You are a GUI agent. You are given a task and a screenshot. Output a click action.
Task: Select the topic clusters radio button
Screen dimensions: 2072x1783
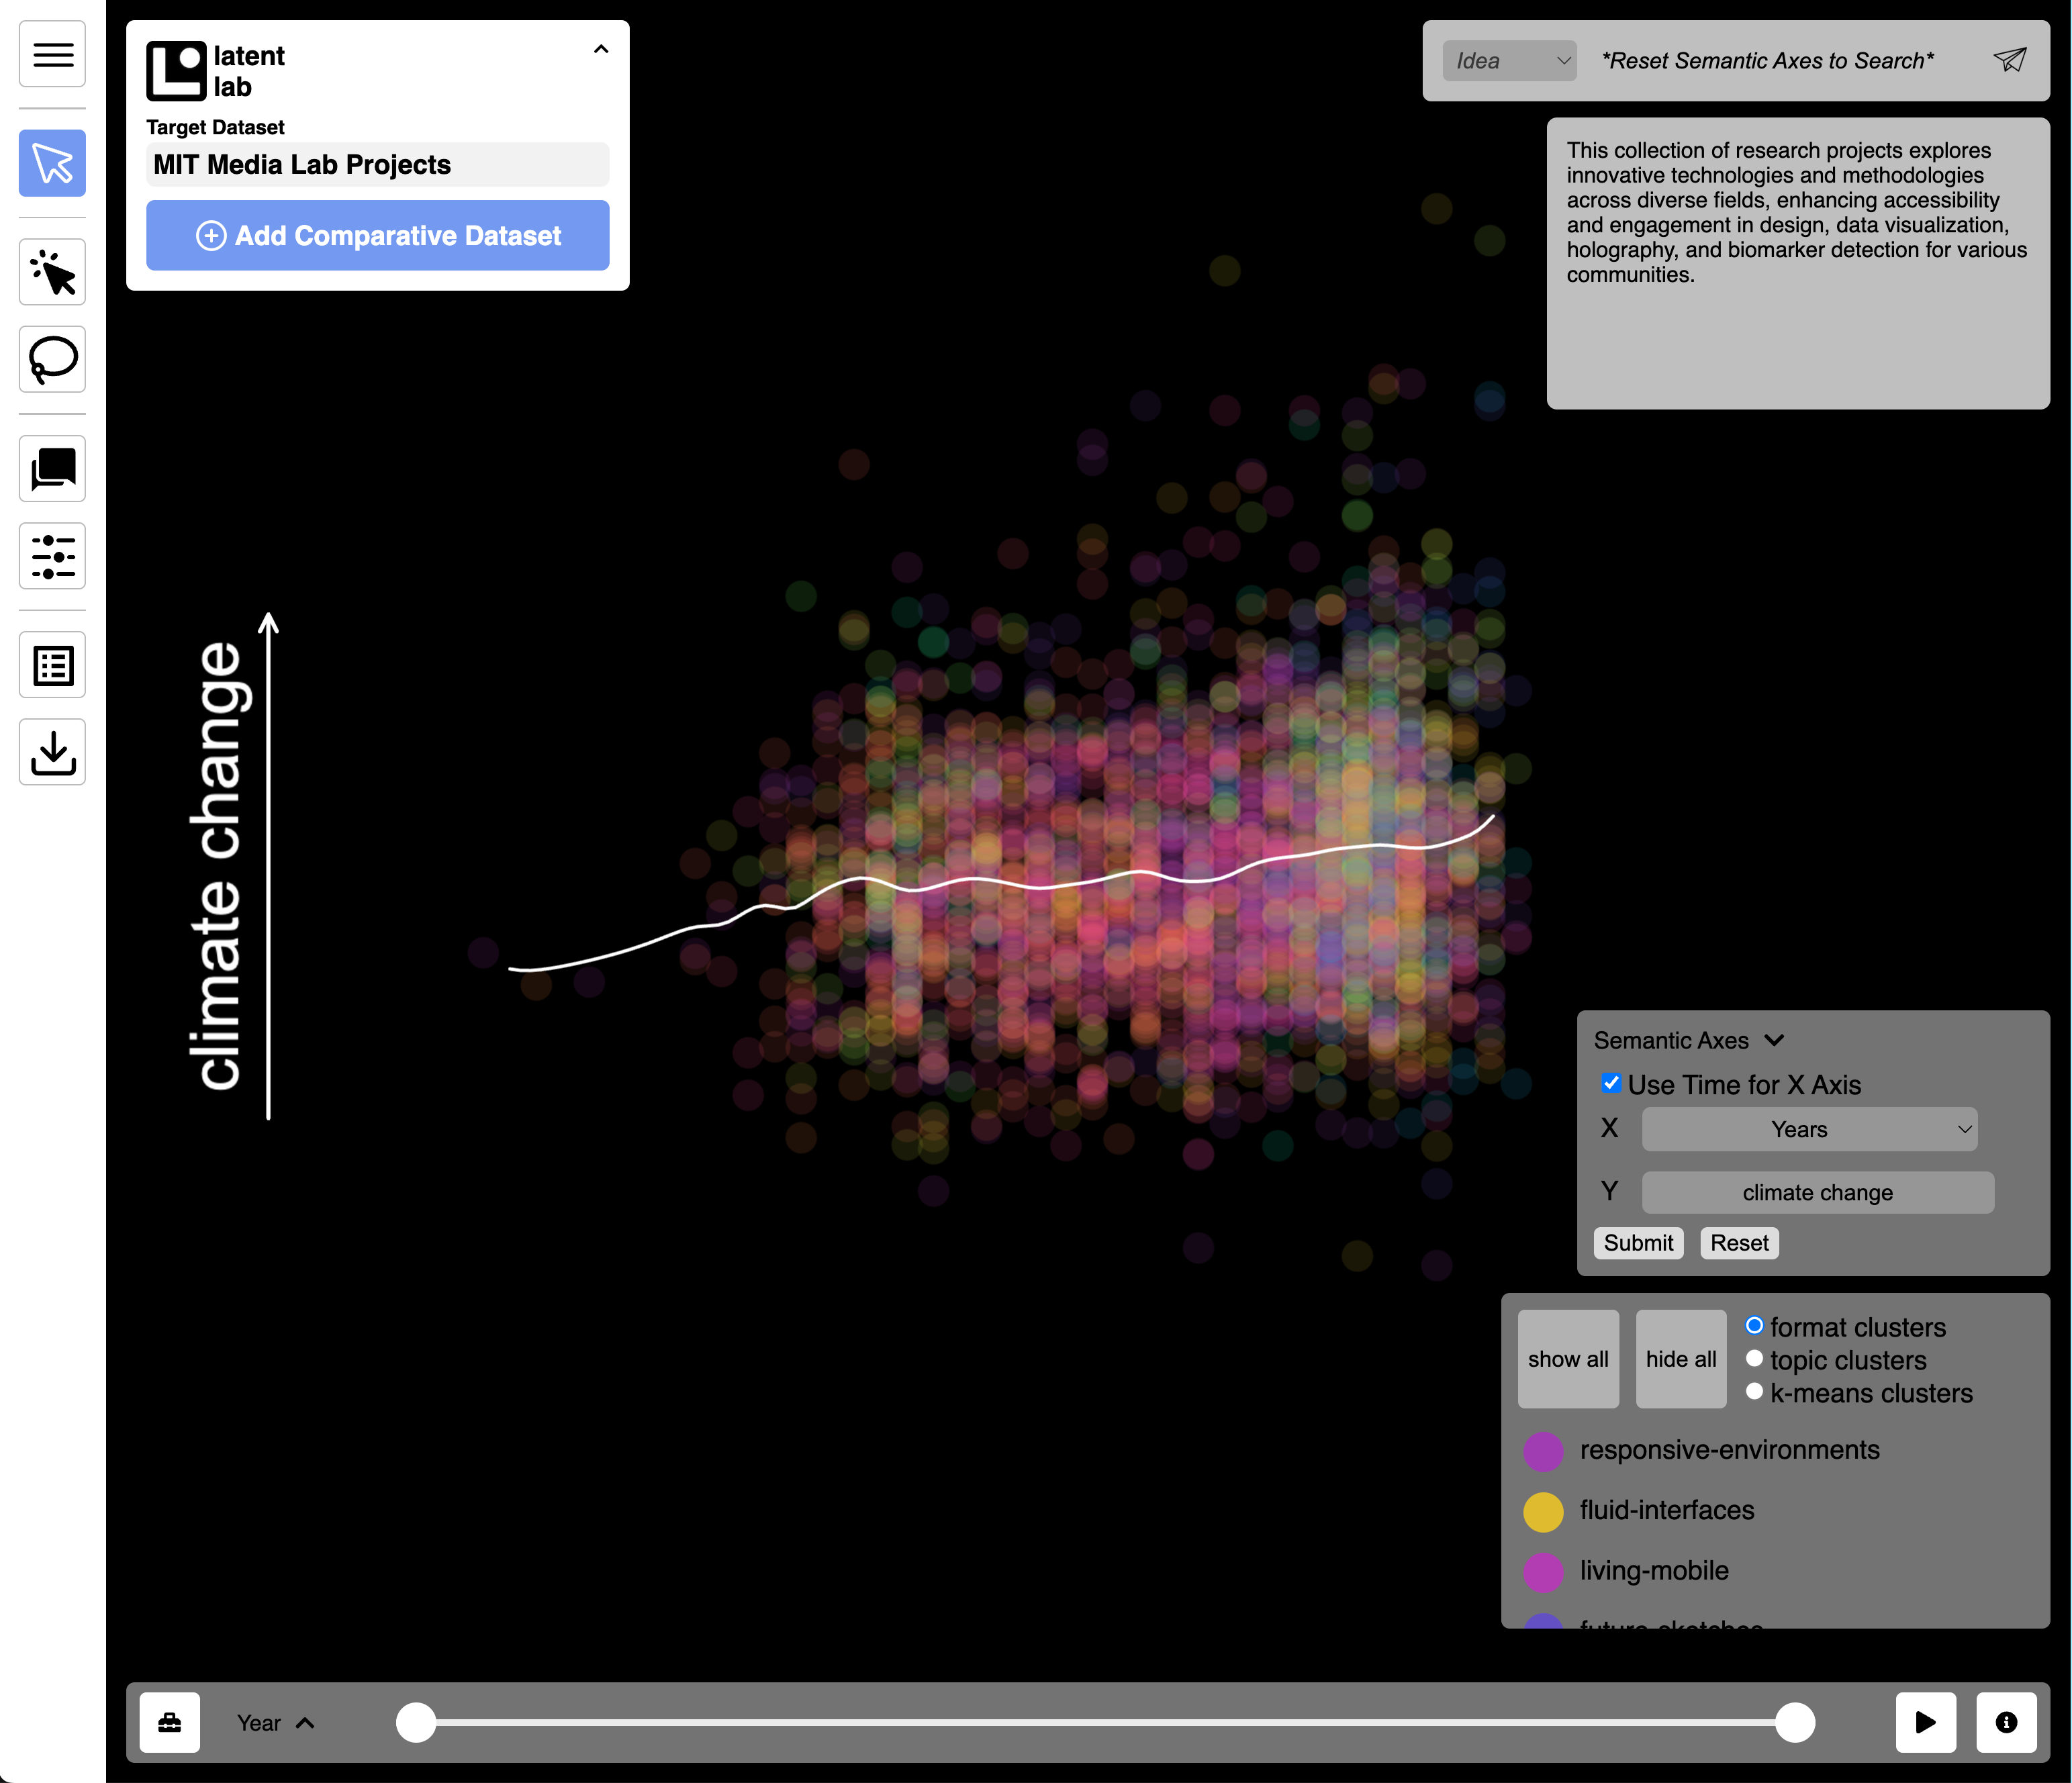[x=1755, y=1358]
